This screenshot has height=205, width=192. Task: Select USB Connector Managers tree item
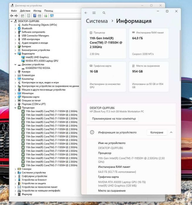click(x=35, y=35)
